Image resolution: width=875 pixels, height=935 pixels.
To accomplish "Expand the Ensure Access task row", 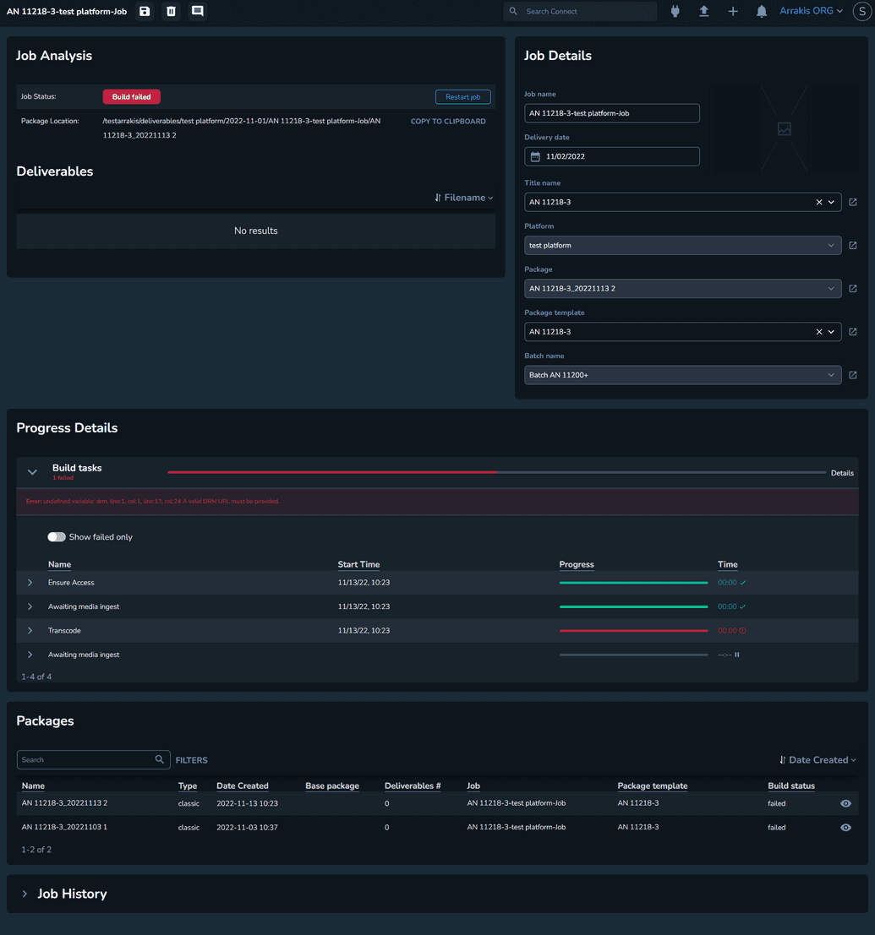I will point(30,583).
